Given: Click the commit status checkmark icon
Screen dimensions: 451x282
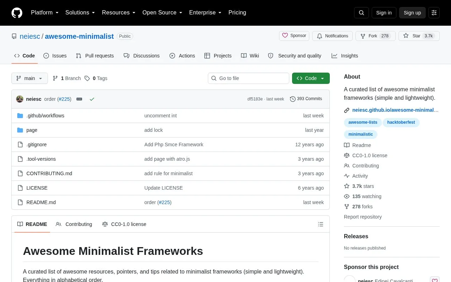Looking at the screenshot, I should (x=92, y=99).
